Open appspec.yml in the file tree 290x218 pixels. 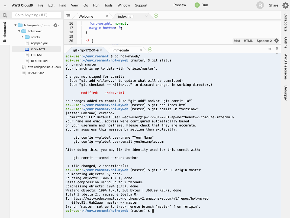(39, 43)
